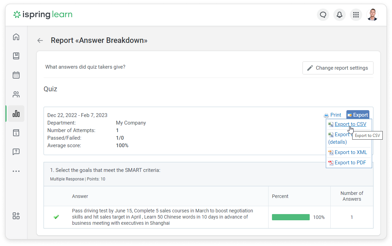
Task: Click 'Multiple Response | Points: 10' text
Action: (x=78, y=179)
